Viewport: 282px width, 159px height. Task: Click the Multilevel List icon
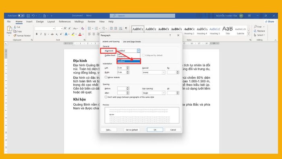[104, 29]
